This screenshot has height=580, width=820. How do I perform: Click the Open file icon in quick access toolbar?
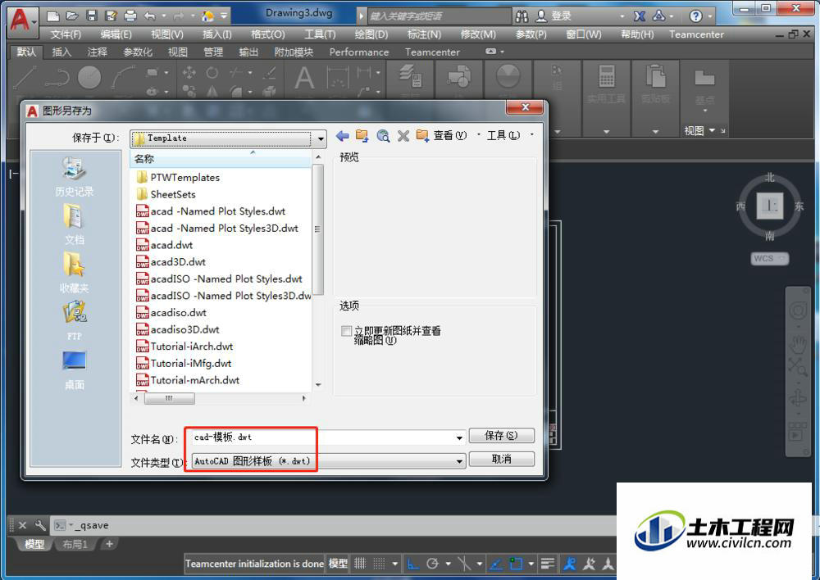(x=72, y=16)
